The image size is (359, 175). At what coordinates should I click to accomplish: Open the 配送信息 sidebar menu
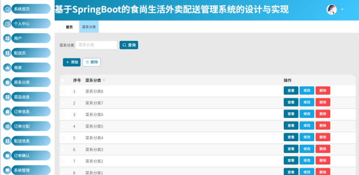tap(31, 141)
